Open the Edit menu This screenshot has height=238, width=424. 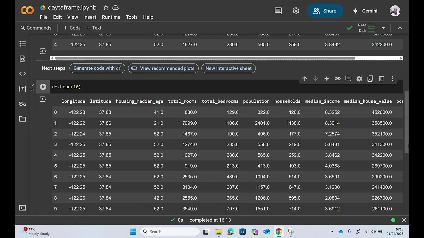57,17
